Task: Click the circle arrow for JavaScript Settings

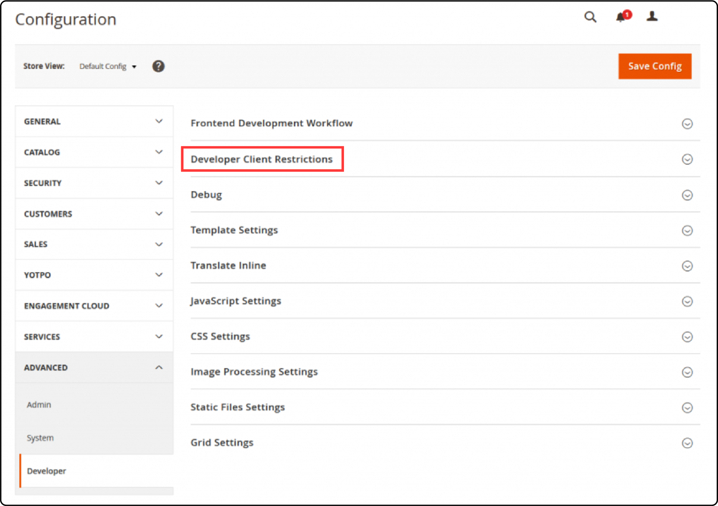Action: (x=687, y=301)
